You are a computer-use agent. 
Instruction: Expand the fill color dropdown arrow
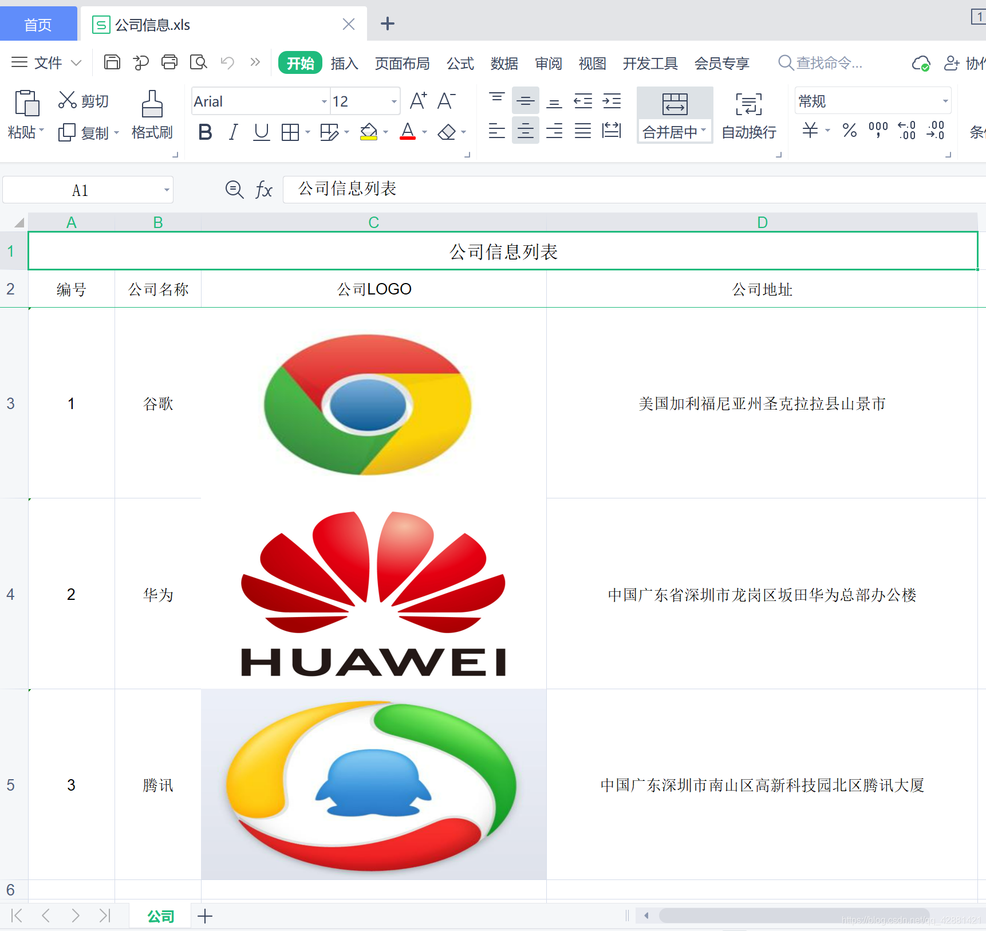[386, 132]
